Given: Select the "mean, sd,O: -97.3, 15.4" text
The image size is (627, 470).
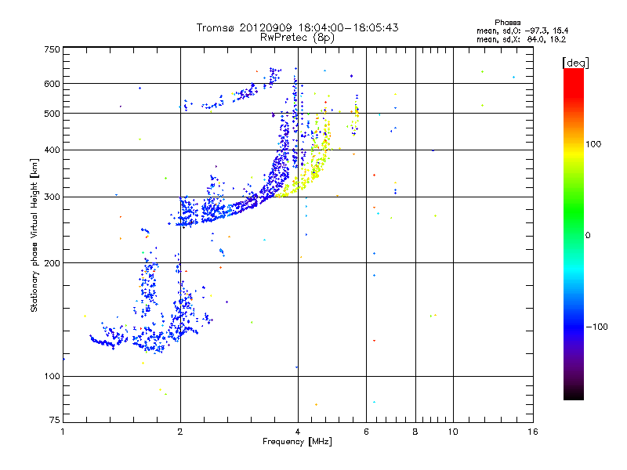Looking at the screenshot, I should (x=522, y=31).
